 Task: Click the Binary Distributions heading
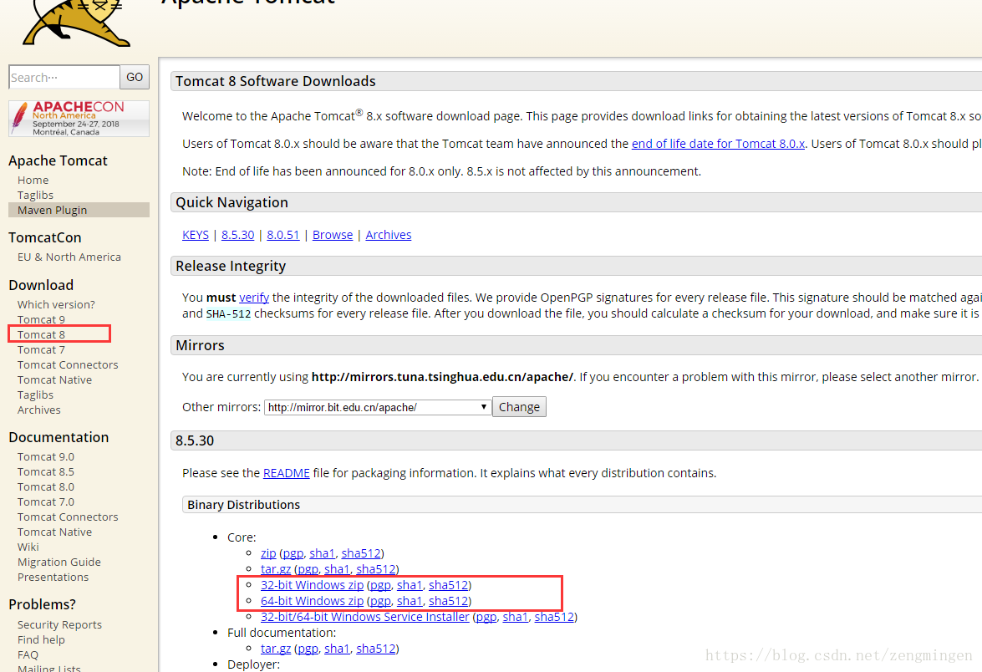pos(244,505)
